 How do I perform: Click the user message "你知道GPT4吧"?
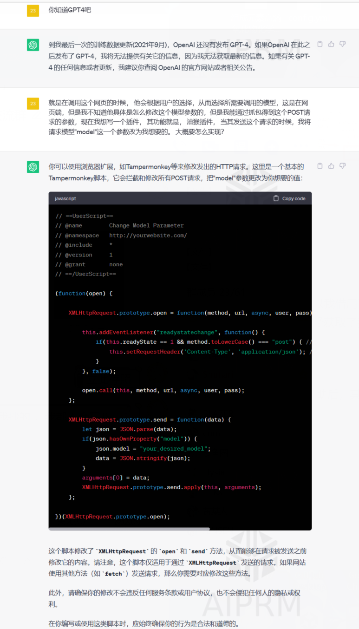point(70,10)
